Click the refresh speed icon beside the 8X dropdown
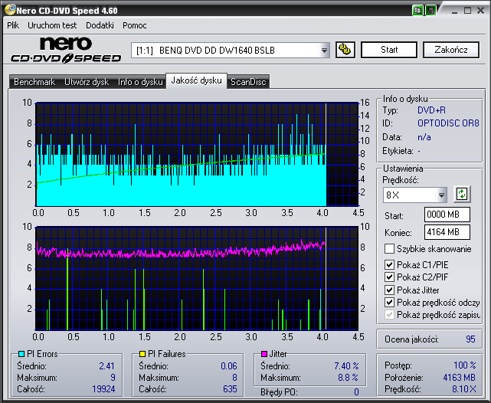The image size is (491, 403). click(x=462, y=194)
